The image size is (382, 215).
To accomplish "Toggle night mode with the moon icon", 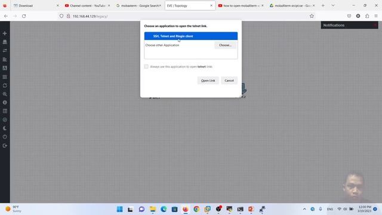I will pyautogui.click(x=5, y=128).
